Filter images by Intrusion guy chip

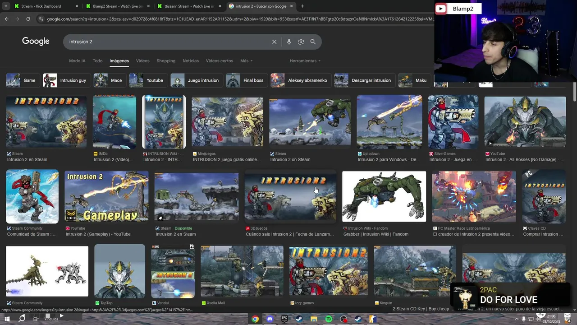point(66,80)
